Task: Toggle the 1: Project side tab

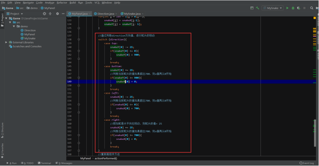Action: 2,20
